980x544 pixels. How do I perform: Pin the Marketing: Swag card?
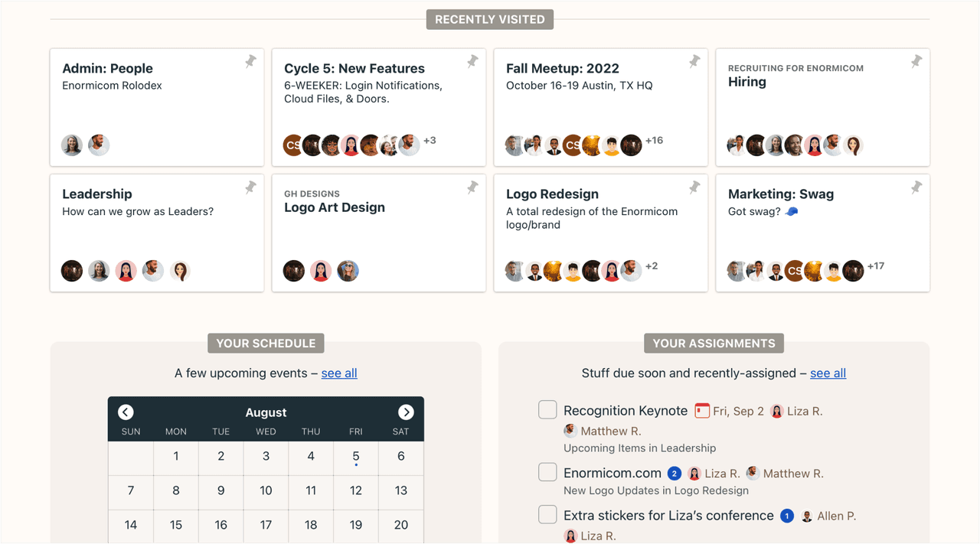916,187
